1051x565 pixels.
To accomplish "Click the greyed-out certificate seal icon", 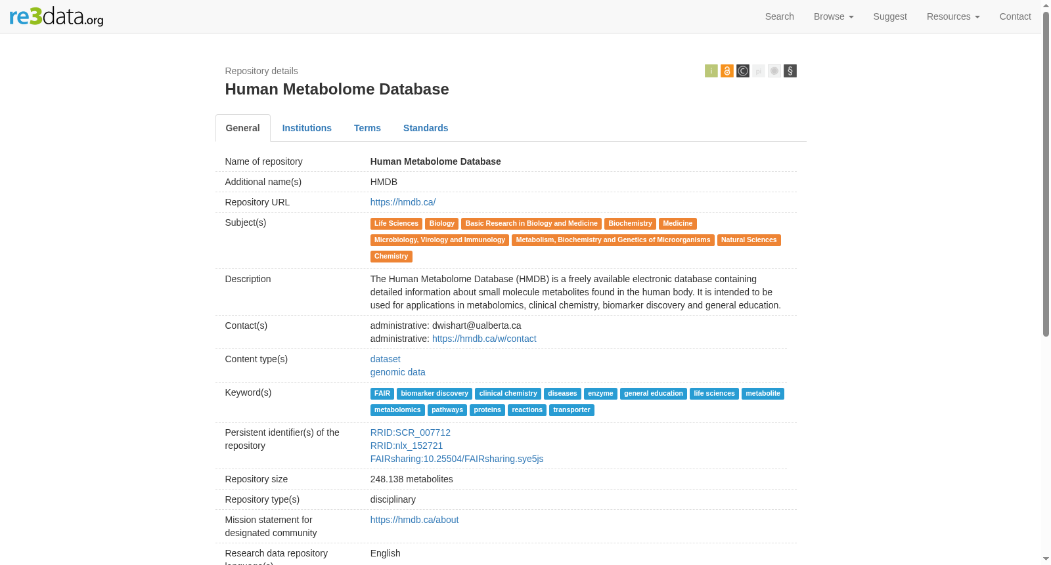I will click(x=774, y=71).
